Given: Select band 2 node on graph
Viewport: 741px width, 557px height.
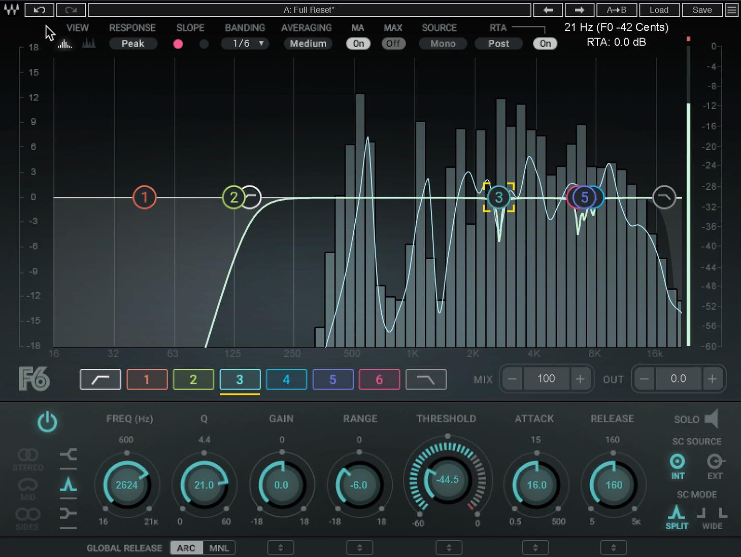Looking at the screenshot, I should coord(233,197).
